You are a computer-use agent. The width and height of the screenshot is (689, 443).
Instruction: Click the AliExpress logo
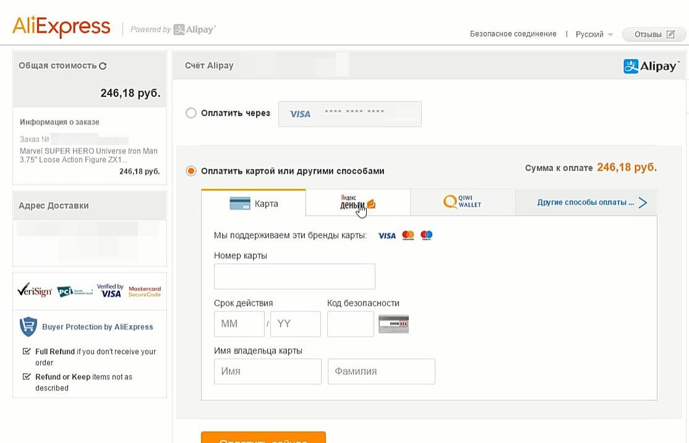click(x=61, y=27)
